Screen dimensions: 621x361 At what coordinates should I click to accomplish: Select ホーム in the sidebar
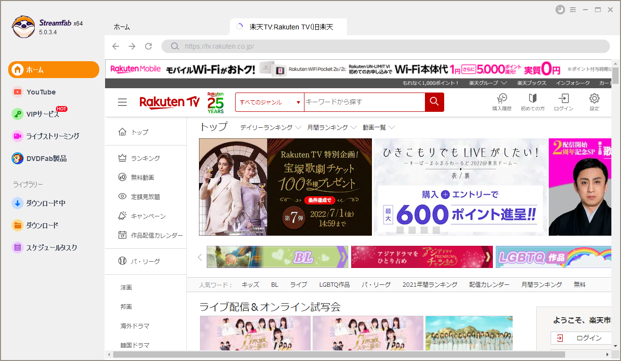click(x=53, y=69)
